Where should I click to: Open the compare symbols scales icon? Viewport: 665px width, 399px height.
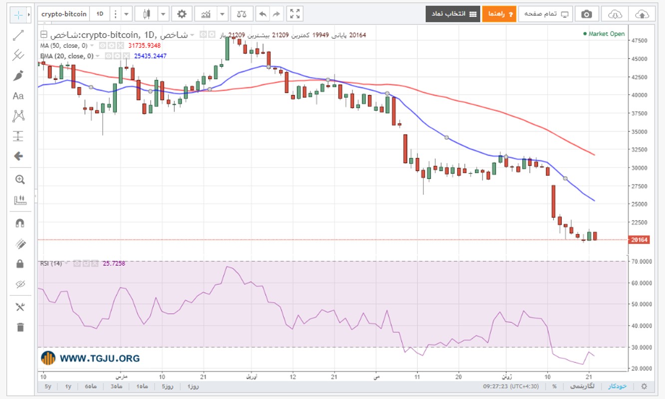click(242, 14)
